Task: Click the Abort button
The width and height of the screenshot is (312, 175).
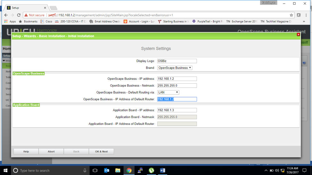Action: (x=51, y=151)
